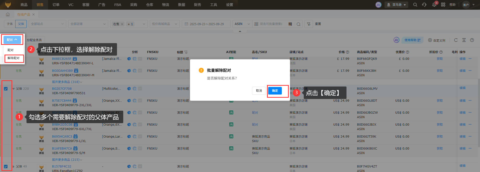Open the 在售 status dropdown arrow
Viewport: 480px width, 172px height.
pyautogui.click(x=144, y=24)
